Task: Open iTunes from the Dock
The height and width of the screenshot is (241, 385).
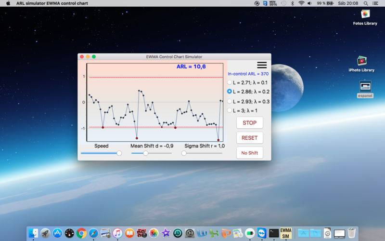Action: (117, 233)
